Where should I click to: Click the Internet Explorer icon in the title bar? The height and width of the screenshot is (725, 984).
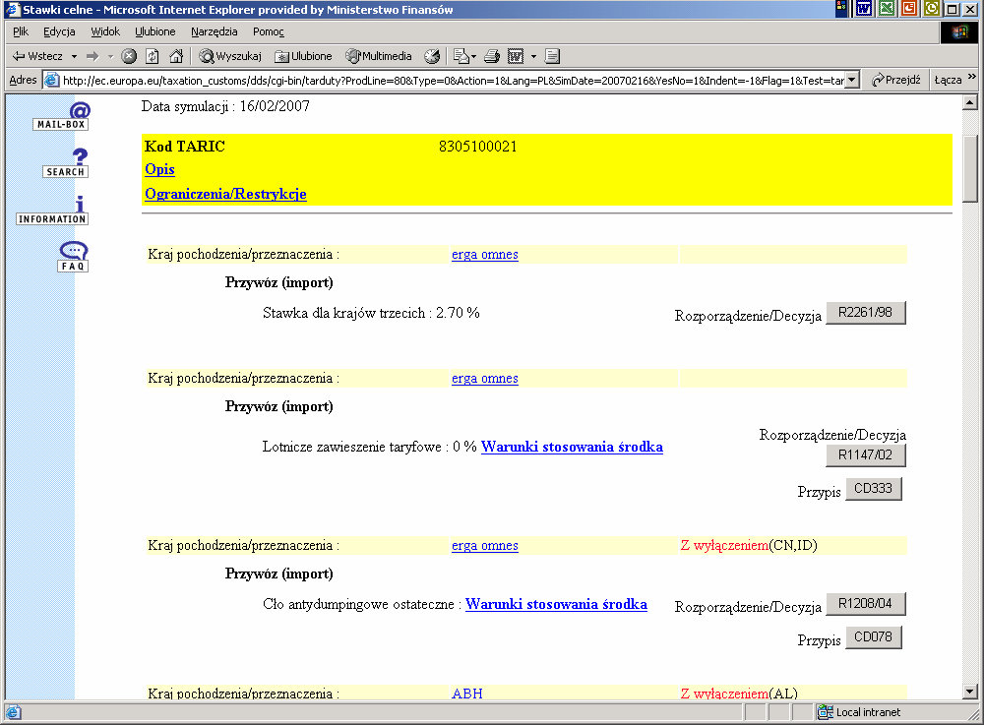pyautogui.click(x=13, y=10)
